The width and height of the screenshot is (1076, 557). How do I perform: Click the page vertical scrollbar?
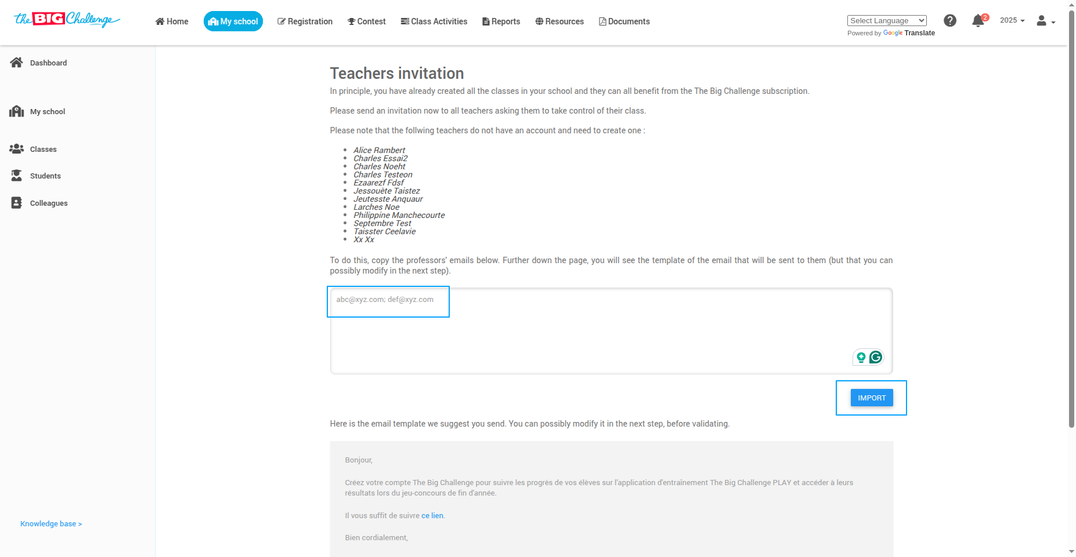(x=1071, y=232)
